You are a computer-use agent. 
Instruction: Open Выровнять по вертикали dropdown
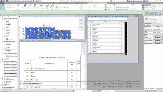point(121,9)
